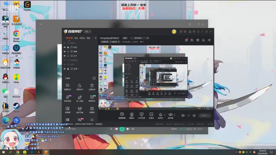Expand the microphone options arrow
The height and width of the screenshot is (155, 276).
click(x=165, y=115)
